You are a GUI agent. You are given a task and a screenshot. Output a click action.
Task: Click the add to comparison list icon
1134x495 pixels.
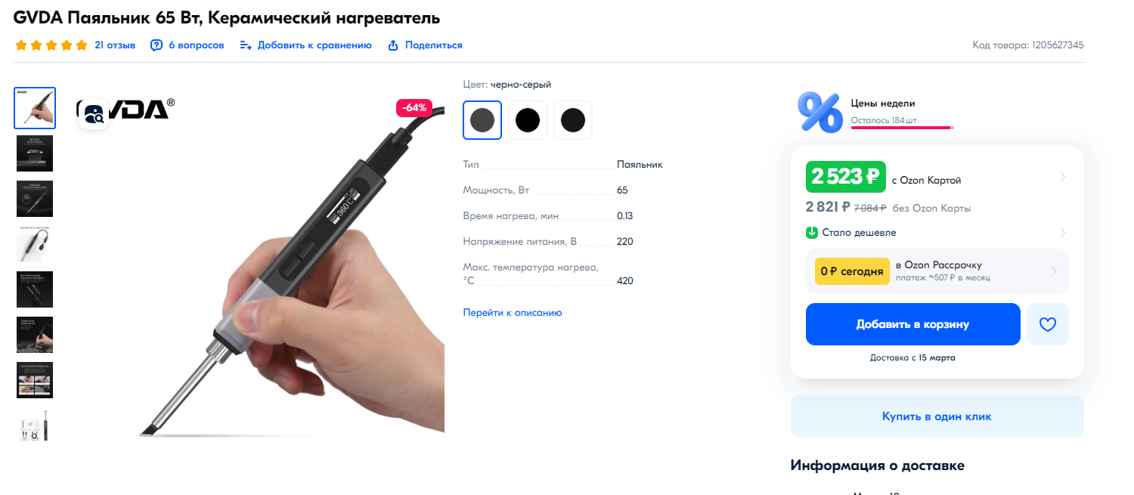tap(246, 45)
